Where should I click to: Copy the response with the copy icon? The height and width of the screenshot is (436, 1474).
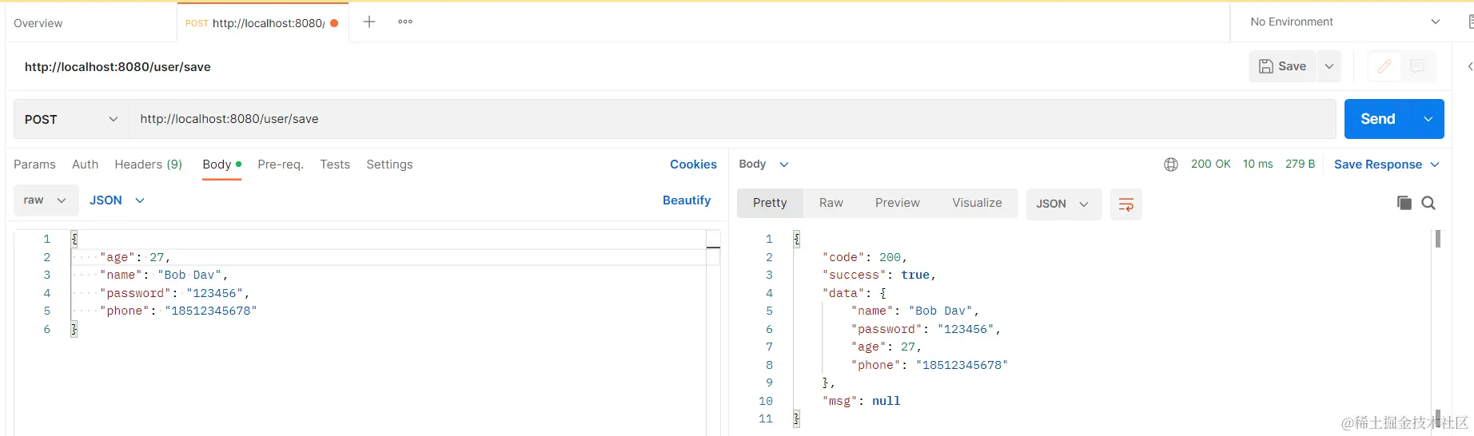point(1404,203)
